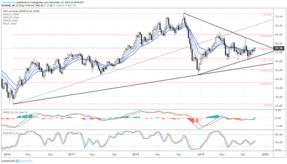The height and width of the screenshot is (164, 287).
Task: Click the green up-arrow price change indicator
Action: click(x=23, y=5)
